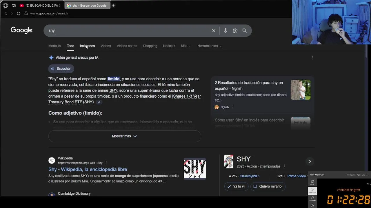The image size is (371, 208).
Task: Click the AI overview sparkle icon
Action: pos(51,58)
